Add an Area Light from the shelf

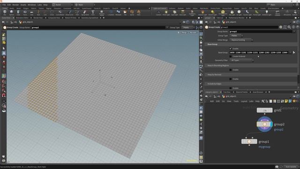tap(182, 13)
